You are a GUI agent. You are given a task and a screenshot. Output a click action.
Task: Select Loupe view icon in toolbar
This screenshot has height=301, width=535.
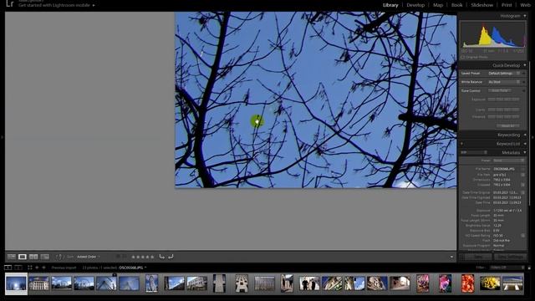[x=23, y=257]
